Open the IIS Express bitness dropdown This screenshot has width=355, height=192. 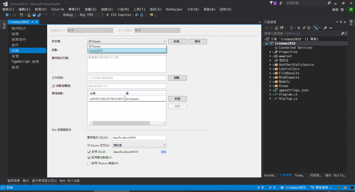coord(139,145)
